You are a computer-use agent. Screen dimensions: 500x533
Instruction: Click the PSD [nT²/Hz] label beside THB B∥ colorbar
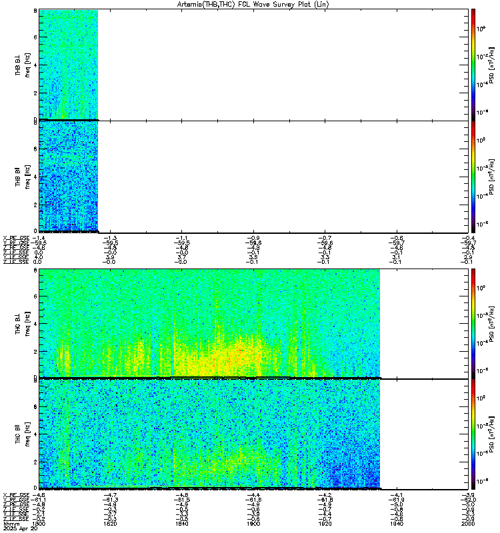click(491, 177)
